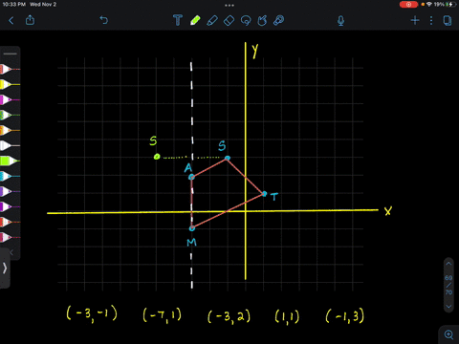Viewport: 459px width, 344px height.
Task: Choose the magenta pen preset
Action: click(x=10, y=99)
